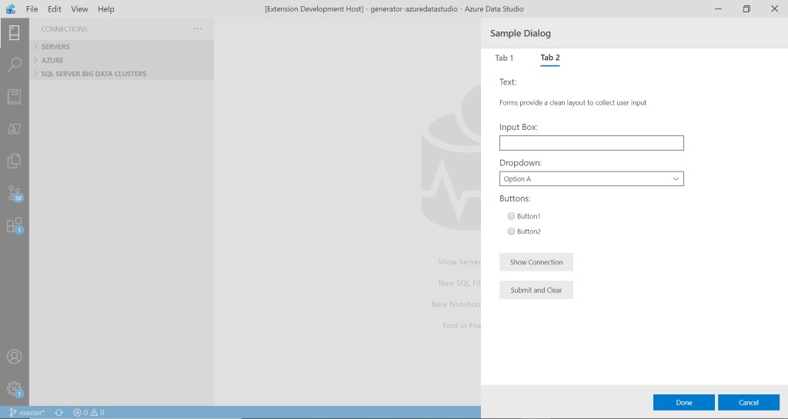
Task: Click the errors and warnings status indicator
Action: [89, 413]
